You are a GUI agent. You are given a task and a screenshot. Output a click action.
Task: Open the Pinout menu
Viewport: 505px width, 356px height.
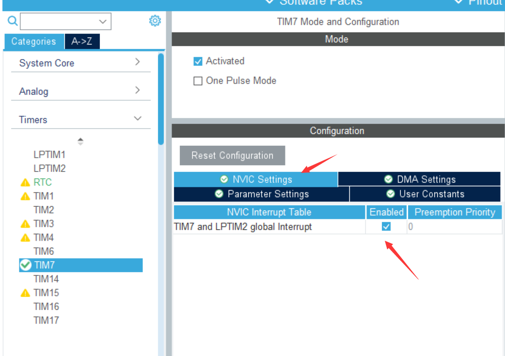coord(479,3)
